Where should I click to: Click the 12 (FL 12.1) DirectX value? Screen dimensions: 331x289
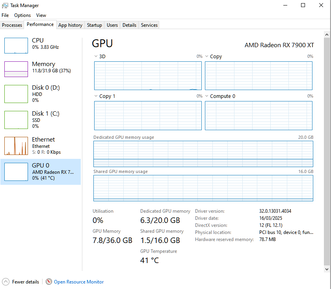click(271, 225)
